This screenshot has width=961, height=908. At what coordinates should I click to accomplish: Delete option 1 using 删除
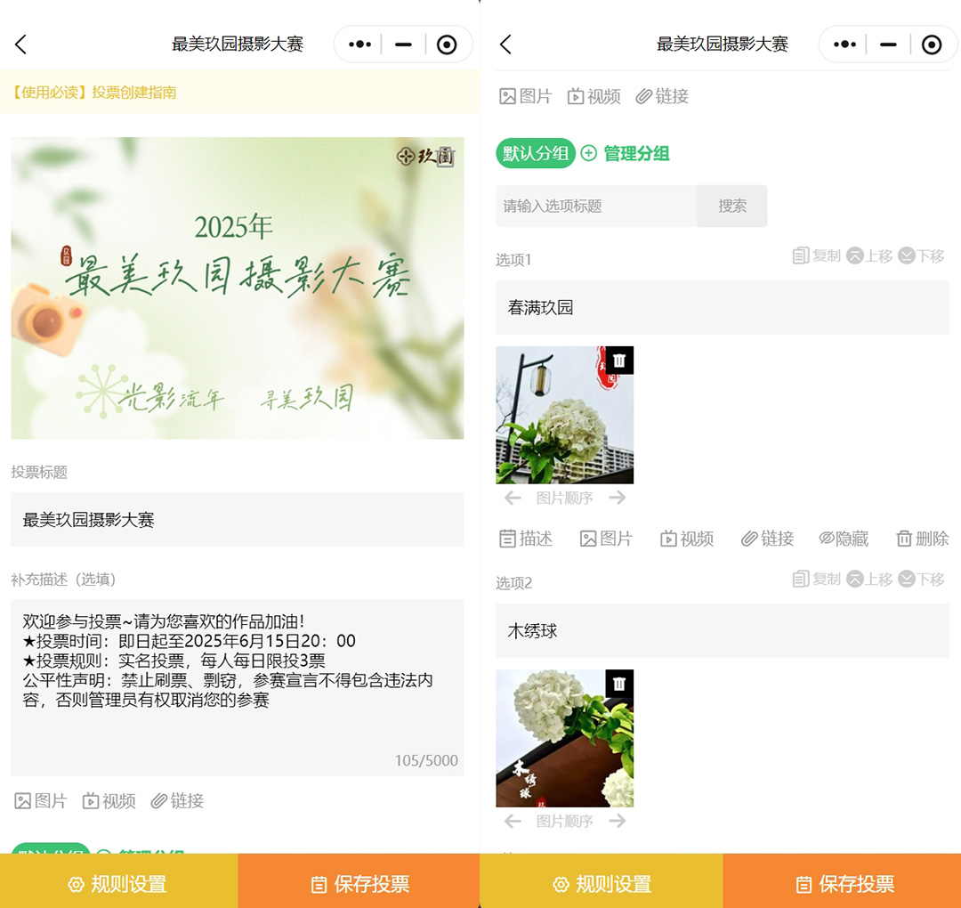coord(922,539)
